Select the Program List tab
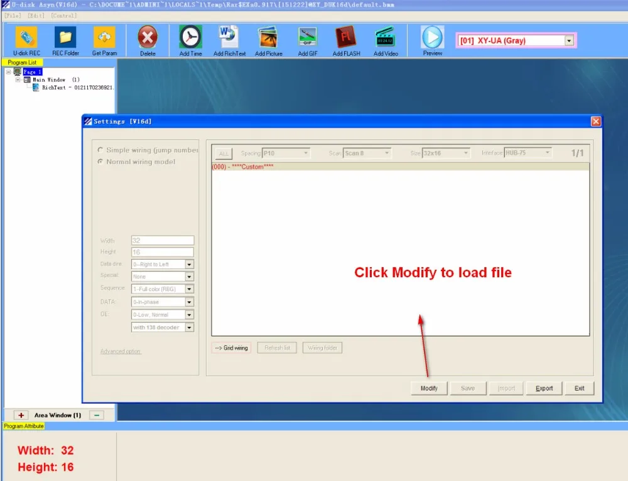 point(22,62)
